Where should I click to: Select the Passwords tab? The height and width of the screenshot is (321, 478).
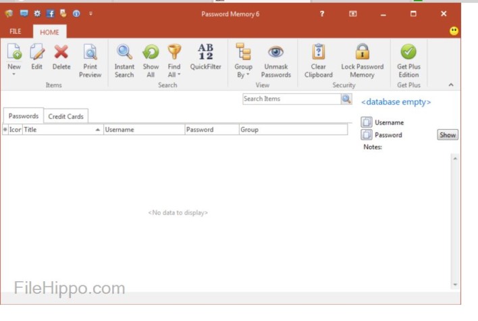pos(24,116)
